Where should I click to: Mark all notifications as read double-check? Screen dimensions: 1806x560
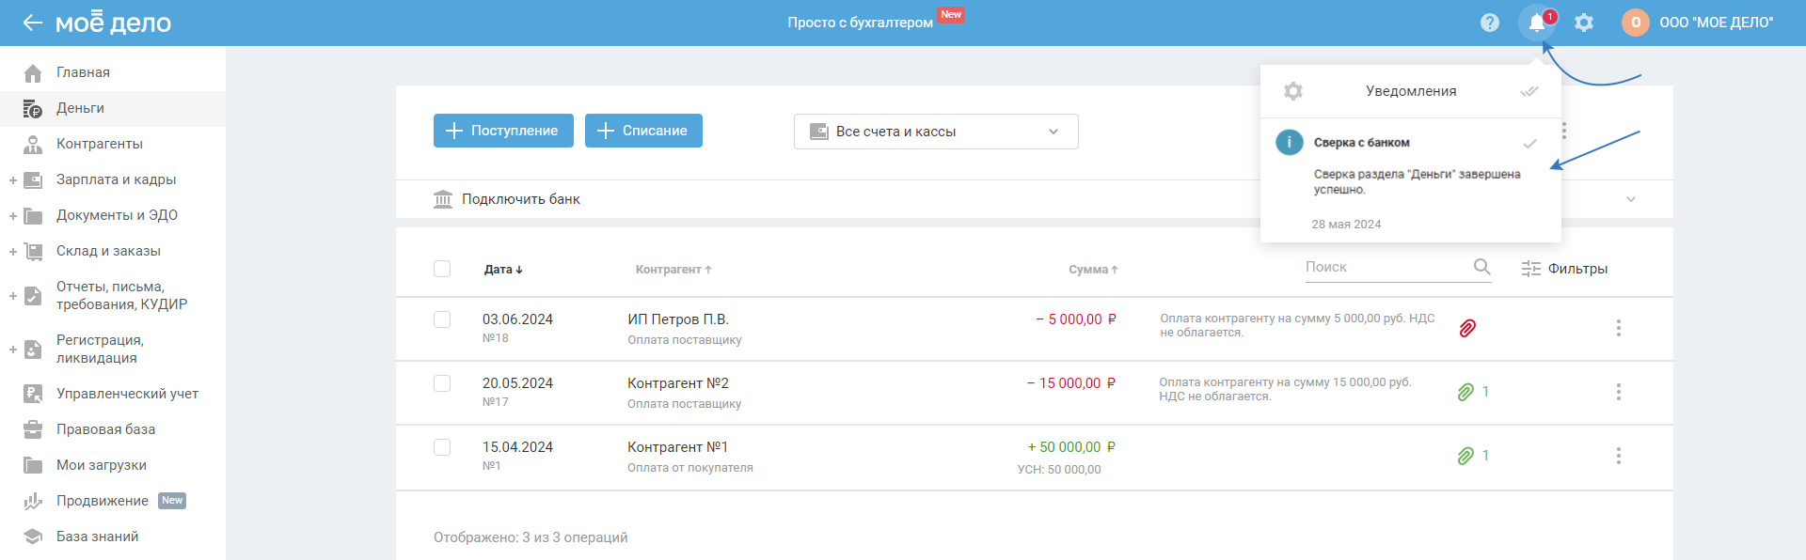[x=1529, y=91]
